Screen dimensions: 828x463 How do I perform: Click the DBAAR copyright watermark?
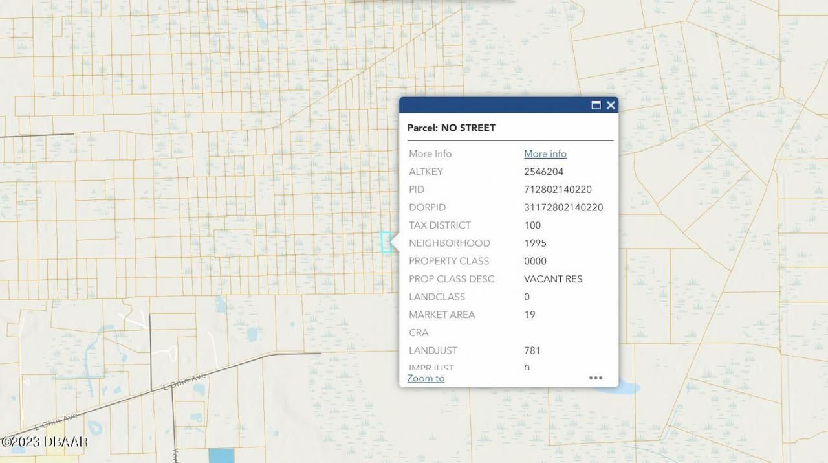click(44, 442)
